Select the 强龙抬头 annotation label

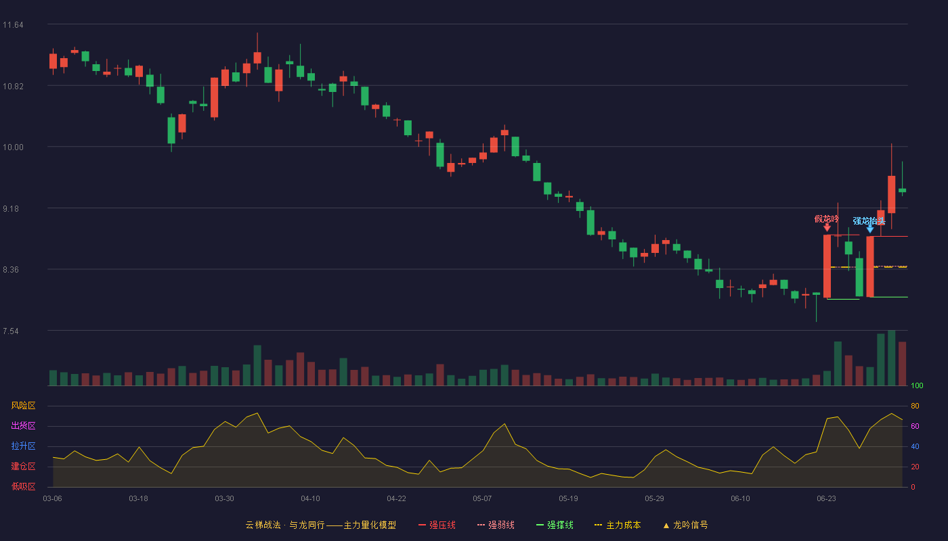869,221
